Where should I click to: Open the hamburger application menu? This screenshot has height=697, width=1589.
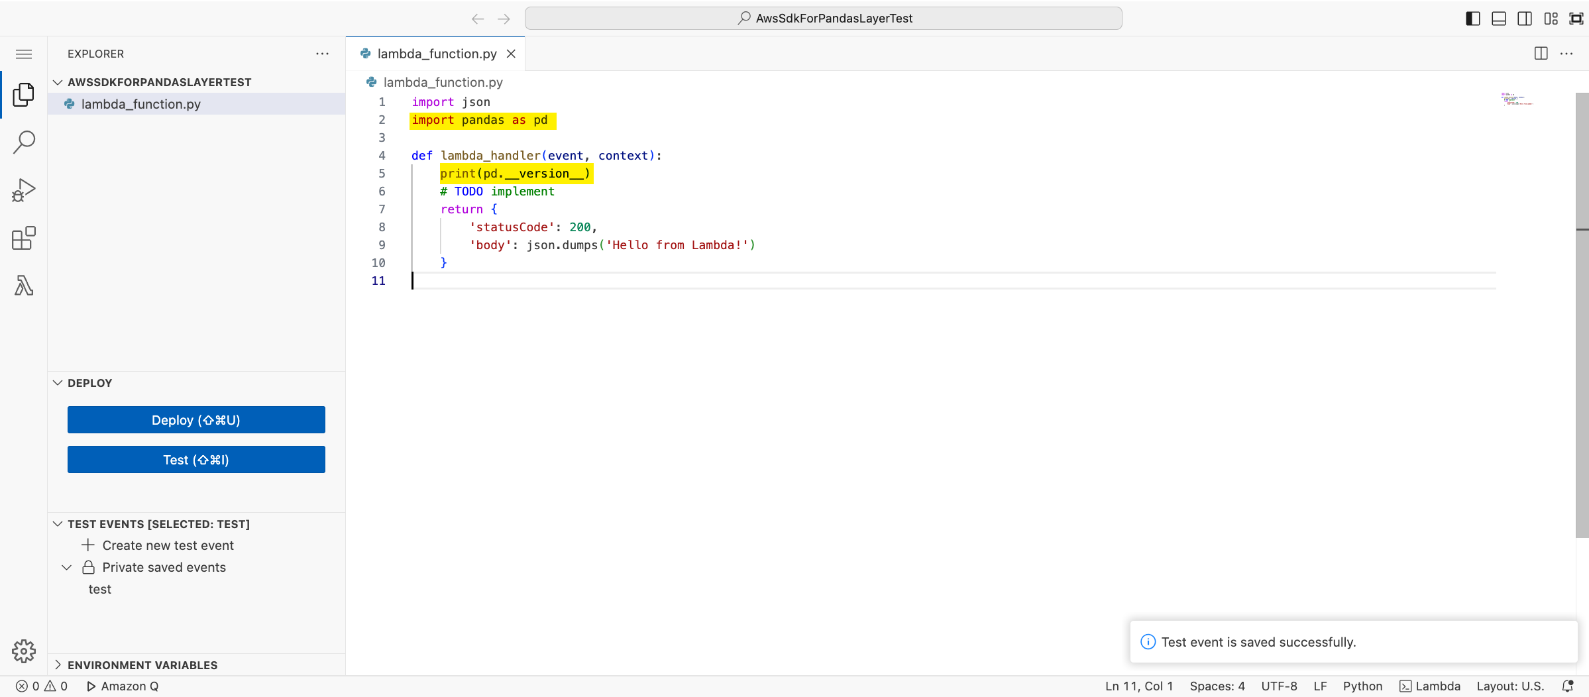pos(24,54)
